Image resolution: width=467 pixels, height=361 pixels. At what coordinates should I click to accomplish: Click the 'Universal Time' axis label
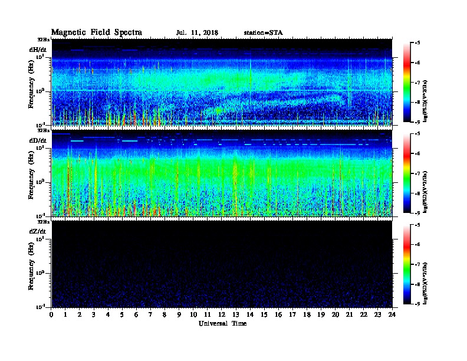(222, 323)
